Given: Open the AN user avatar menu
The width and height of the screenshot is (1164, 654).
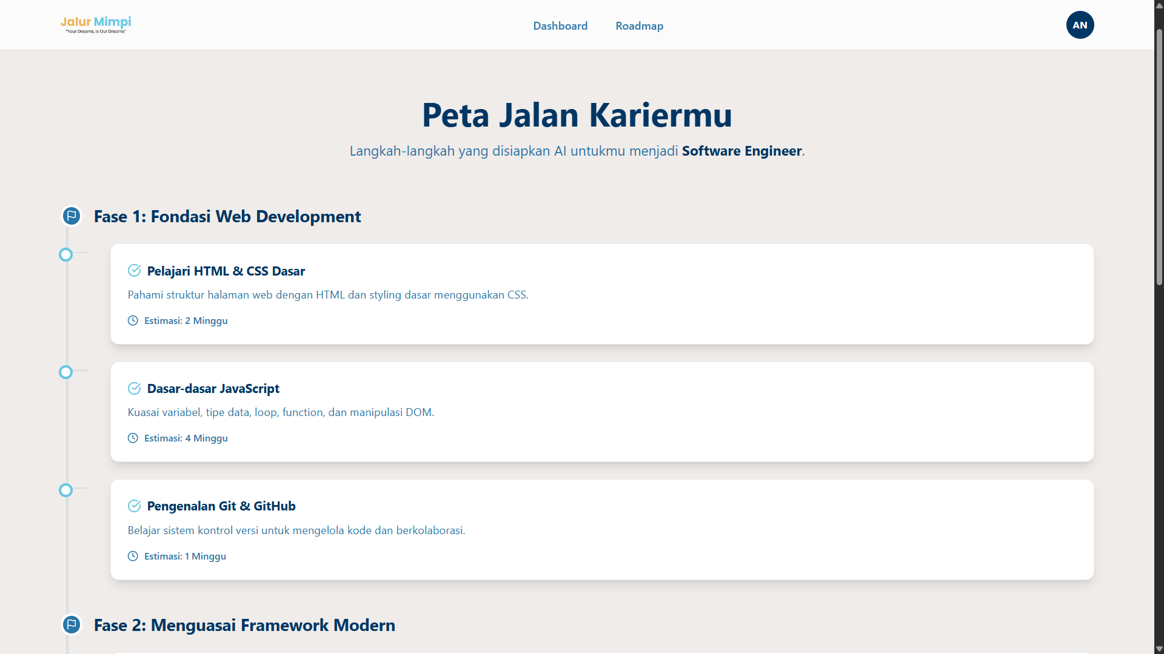Looking at the screenshot, I should [1080, 25].
